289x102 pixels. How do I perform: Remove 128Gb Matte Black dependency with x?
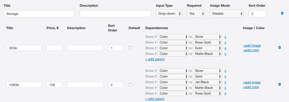click(225, 88)
